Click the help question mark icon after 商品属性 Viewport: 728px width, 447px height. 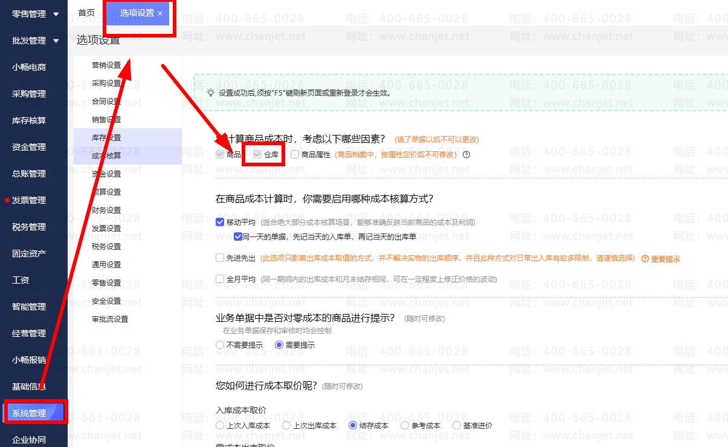tap(466, 154)
